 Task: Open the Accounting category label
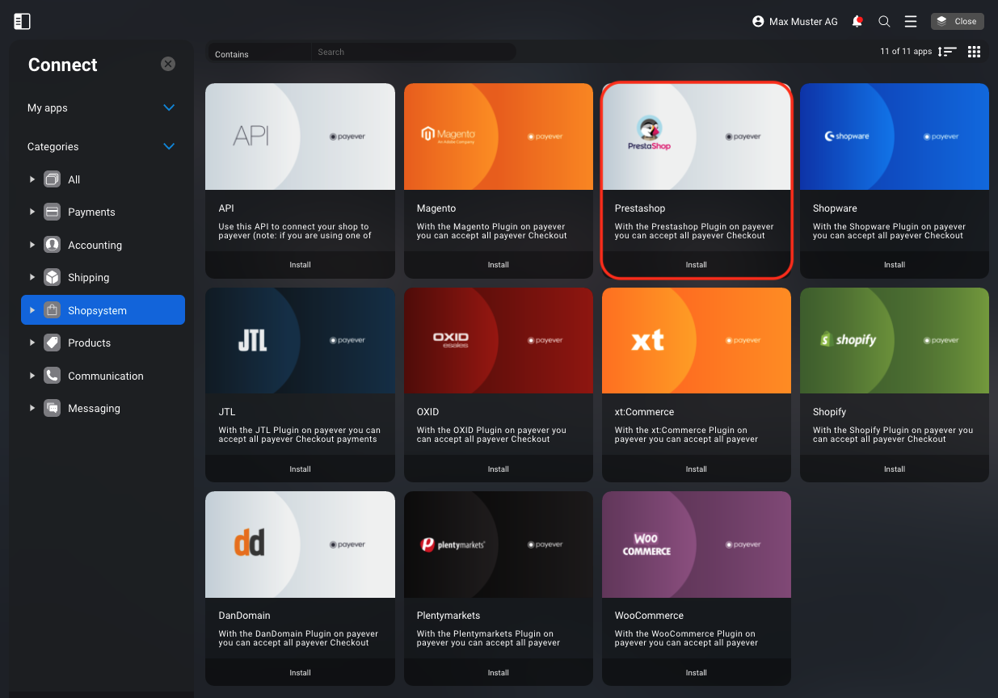pyautogui.click(x=95, y=245)
